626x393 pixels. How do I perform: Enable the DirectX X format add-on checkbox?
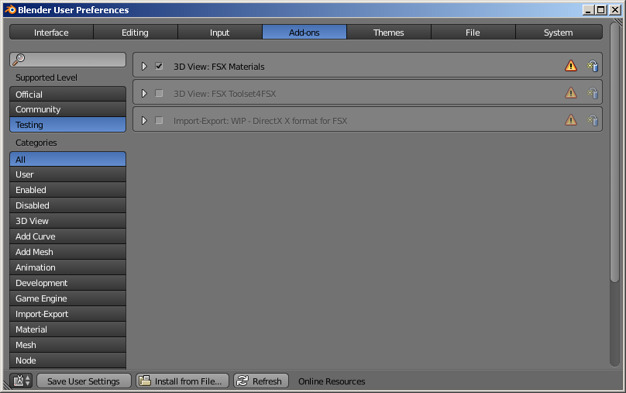pyautogui.click(x=159, y=120)
